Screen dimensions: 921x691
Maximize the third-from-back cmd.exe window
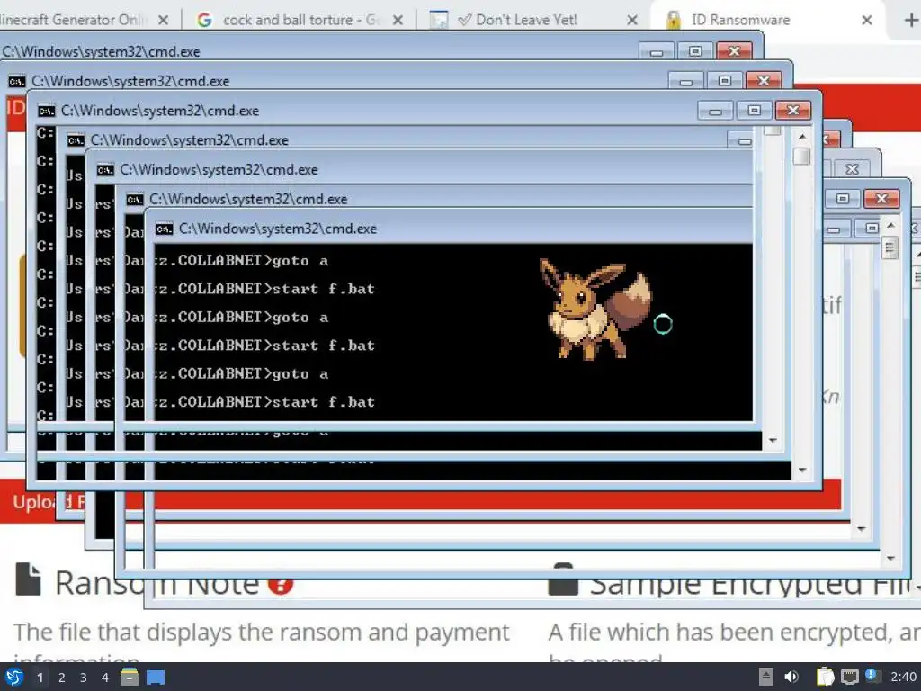755,110
